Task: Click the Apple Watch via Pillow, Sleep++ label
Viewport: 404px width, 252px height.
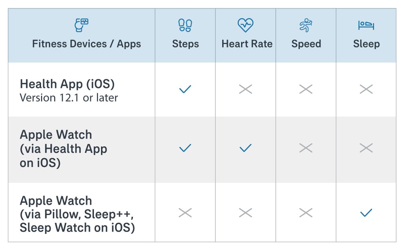Action: point(77,214)
